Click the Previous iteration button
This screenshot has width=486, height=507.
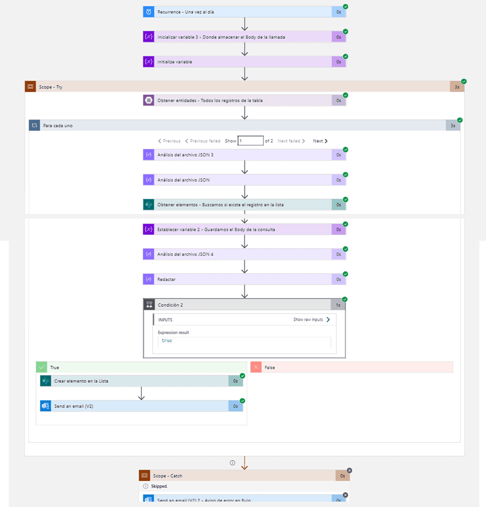[169, 141]
